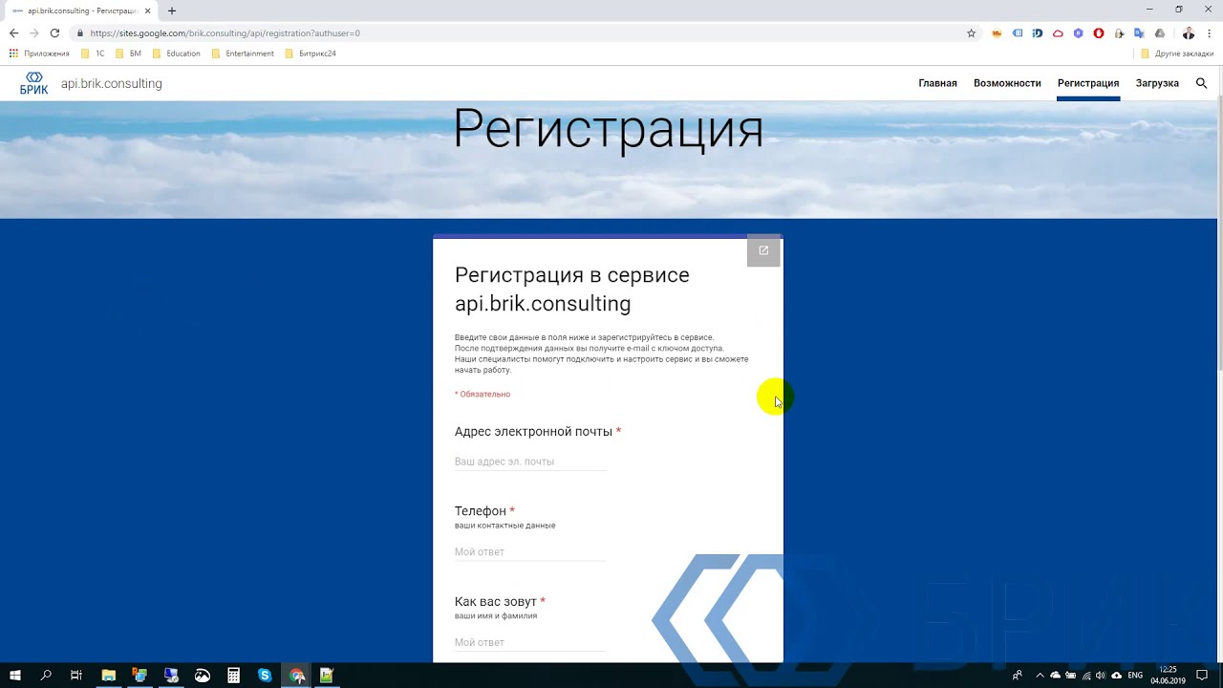Open the 1C bookmarks folder
This screenshot has height=688, width=1223.
(x=93, y=54)
